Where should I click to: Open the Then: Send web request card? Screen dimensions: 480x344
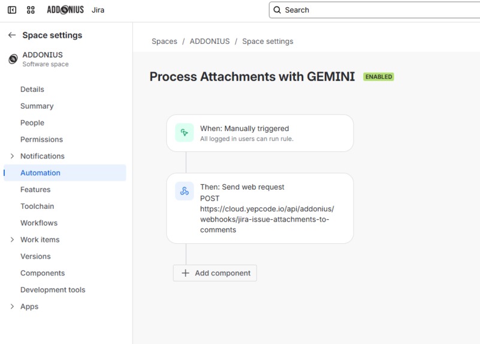coord(260,208)
